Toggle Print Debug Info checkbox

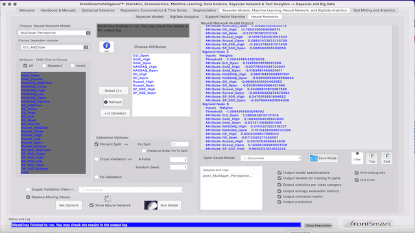click(x=357, y=173)
